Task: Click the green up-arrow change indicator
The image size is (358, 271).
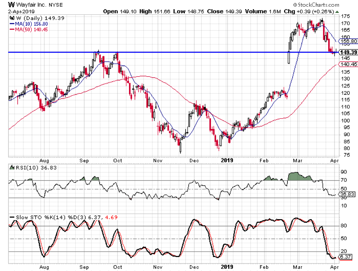Action: pyautogui.click(x=337, y=12)
